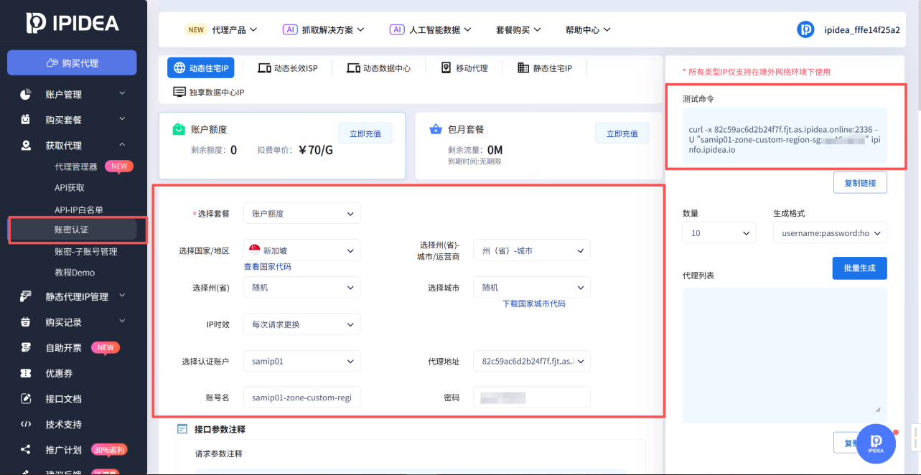Viewport: 921px width, 475px height.
Task: Open 代理管理器 in the sidebar
Action: click(76, 166)
